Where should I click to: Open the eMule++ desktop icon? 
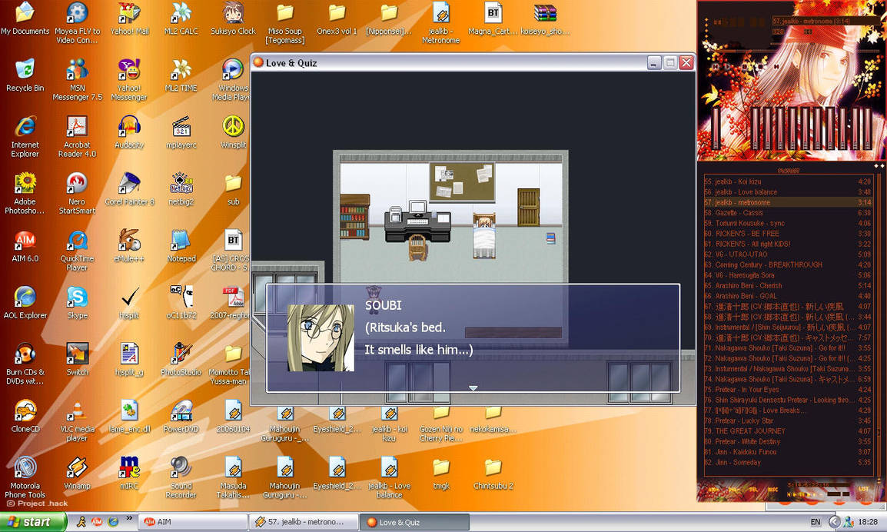[x=130, y=245]
